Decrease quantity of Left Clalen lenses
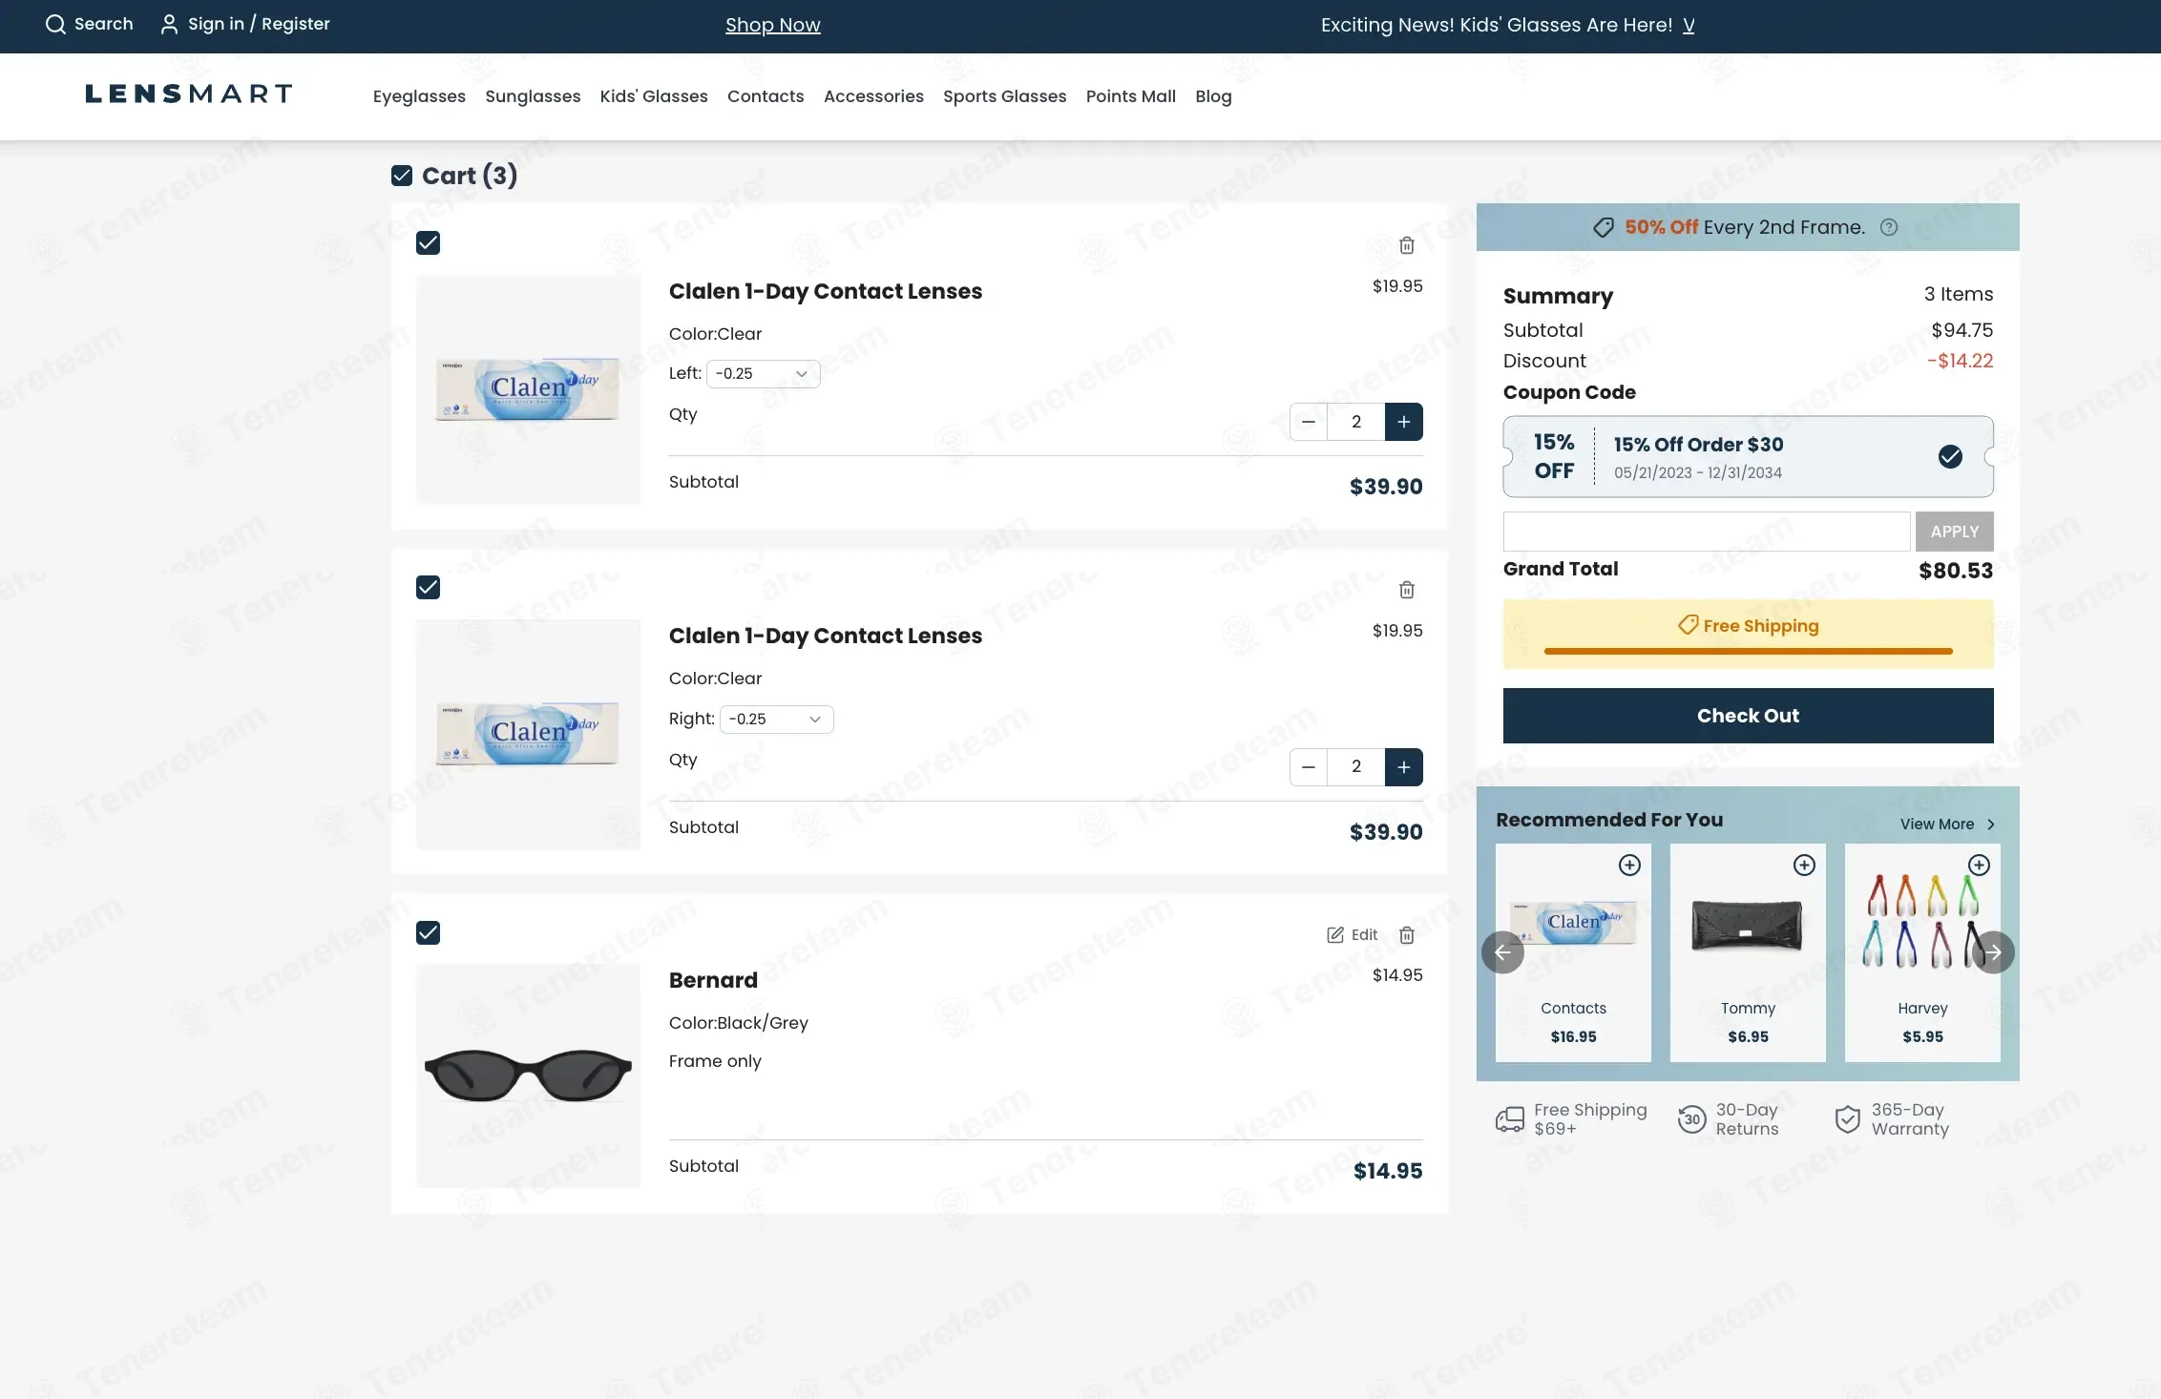This screenshot has width=2161, height=1399. click(x=1309, y=422)
